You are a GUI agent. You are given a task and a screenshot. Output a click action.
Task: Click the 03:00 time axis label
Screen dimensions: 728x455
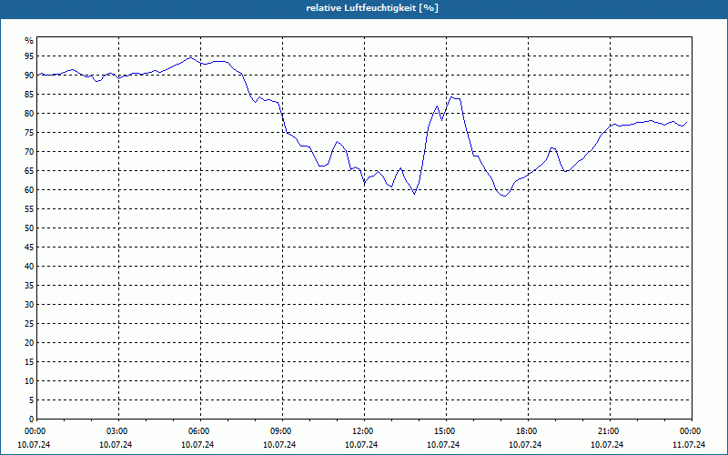tap(119, 431)
